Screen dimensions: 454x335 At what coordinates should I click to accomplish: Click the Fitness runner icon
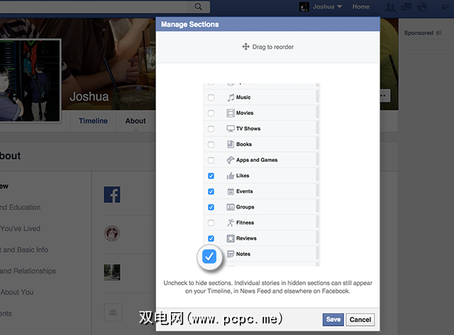point(231,223)
